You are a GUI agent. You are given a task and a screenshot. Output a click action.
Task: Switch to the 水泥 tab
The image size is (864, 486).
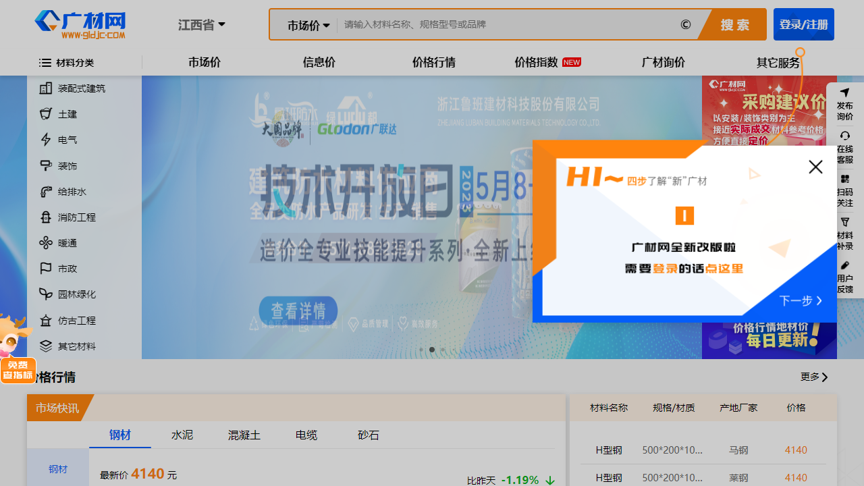(x=182, y=435)
